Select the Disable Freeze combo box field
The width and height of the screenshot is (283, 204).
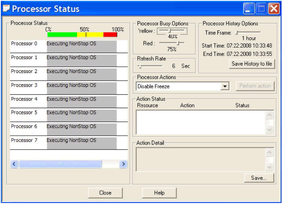[178, 86]
